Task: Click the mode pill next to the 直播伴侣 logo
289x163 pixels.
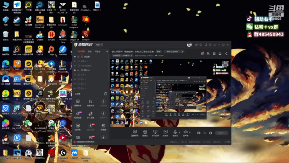Action: [x=99, y=45]
